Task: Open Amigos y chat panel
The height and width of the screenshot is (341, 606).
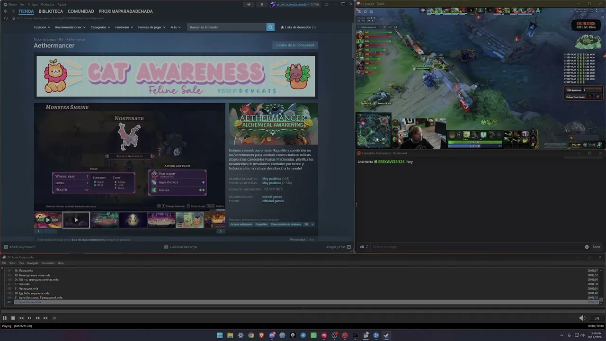Action: pos(338,247)
